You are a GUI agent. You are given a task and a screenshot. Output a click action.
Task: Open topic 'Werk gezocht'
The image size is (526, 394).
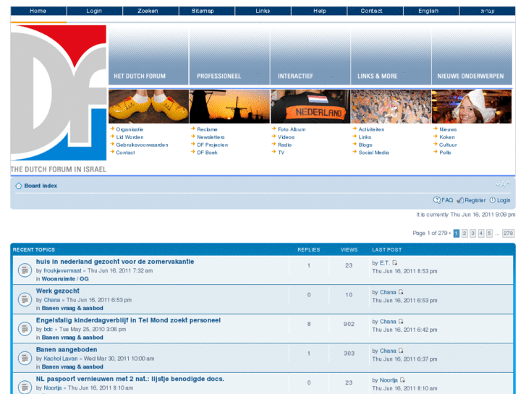coord(58,291)
